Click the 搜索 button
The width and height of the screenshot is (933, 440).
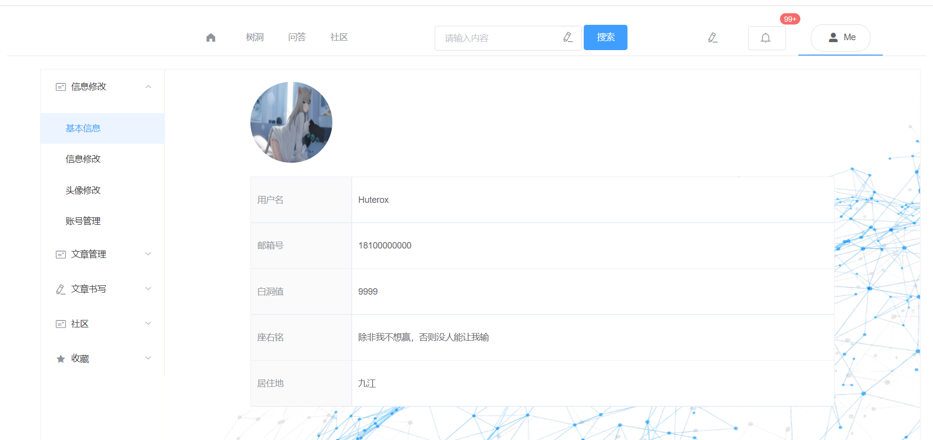606,38
